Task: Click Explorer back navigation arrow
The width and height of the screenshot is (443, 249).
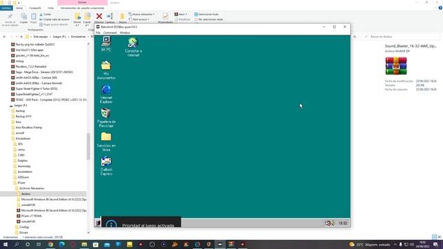Action: 4,37
